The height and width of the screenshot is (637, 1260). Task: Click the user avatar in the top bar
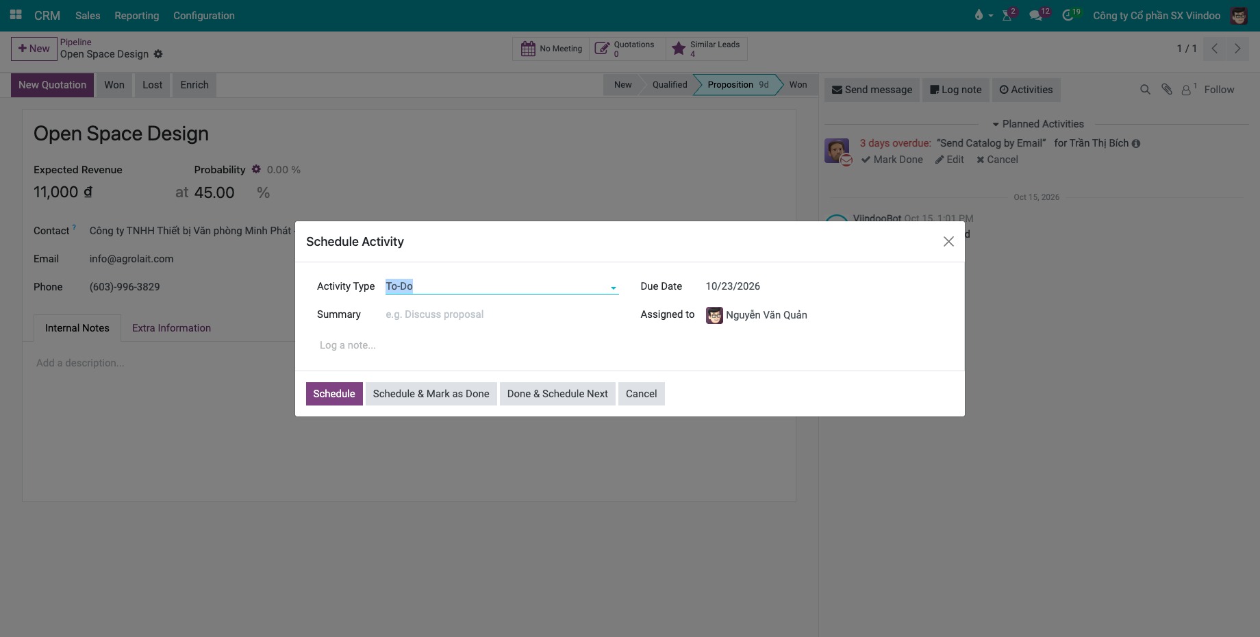(x=1239, y=15)
